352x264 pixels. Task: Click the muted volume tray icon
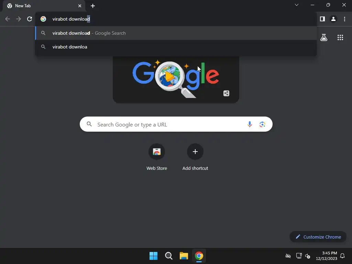308,256
